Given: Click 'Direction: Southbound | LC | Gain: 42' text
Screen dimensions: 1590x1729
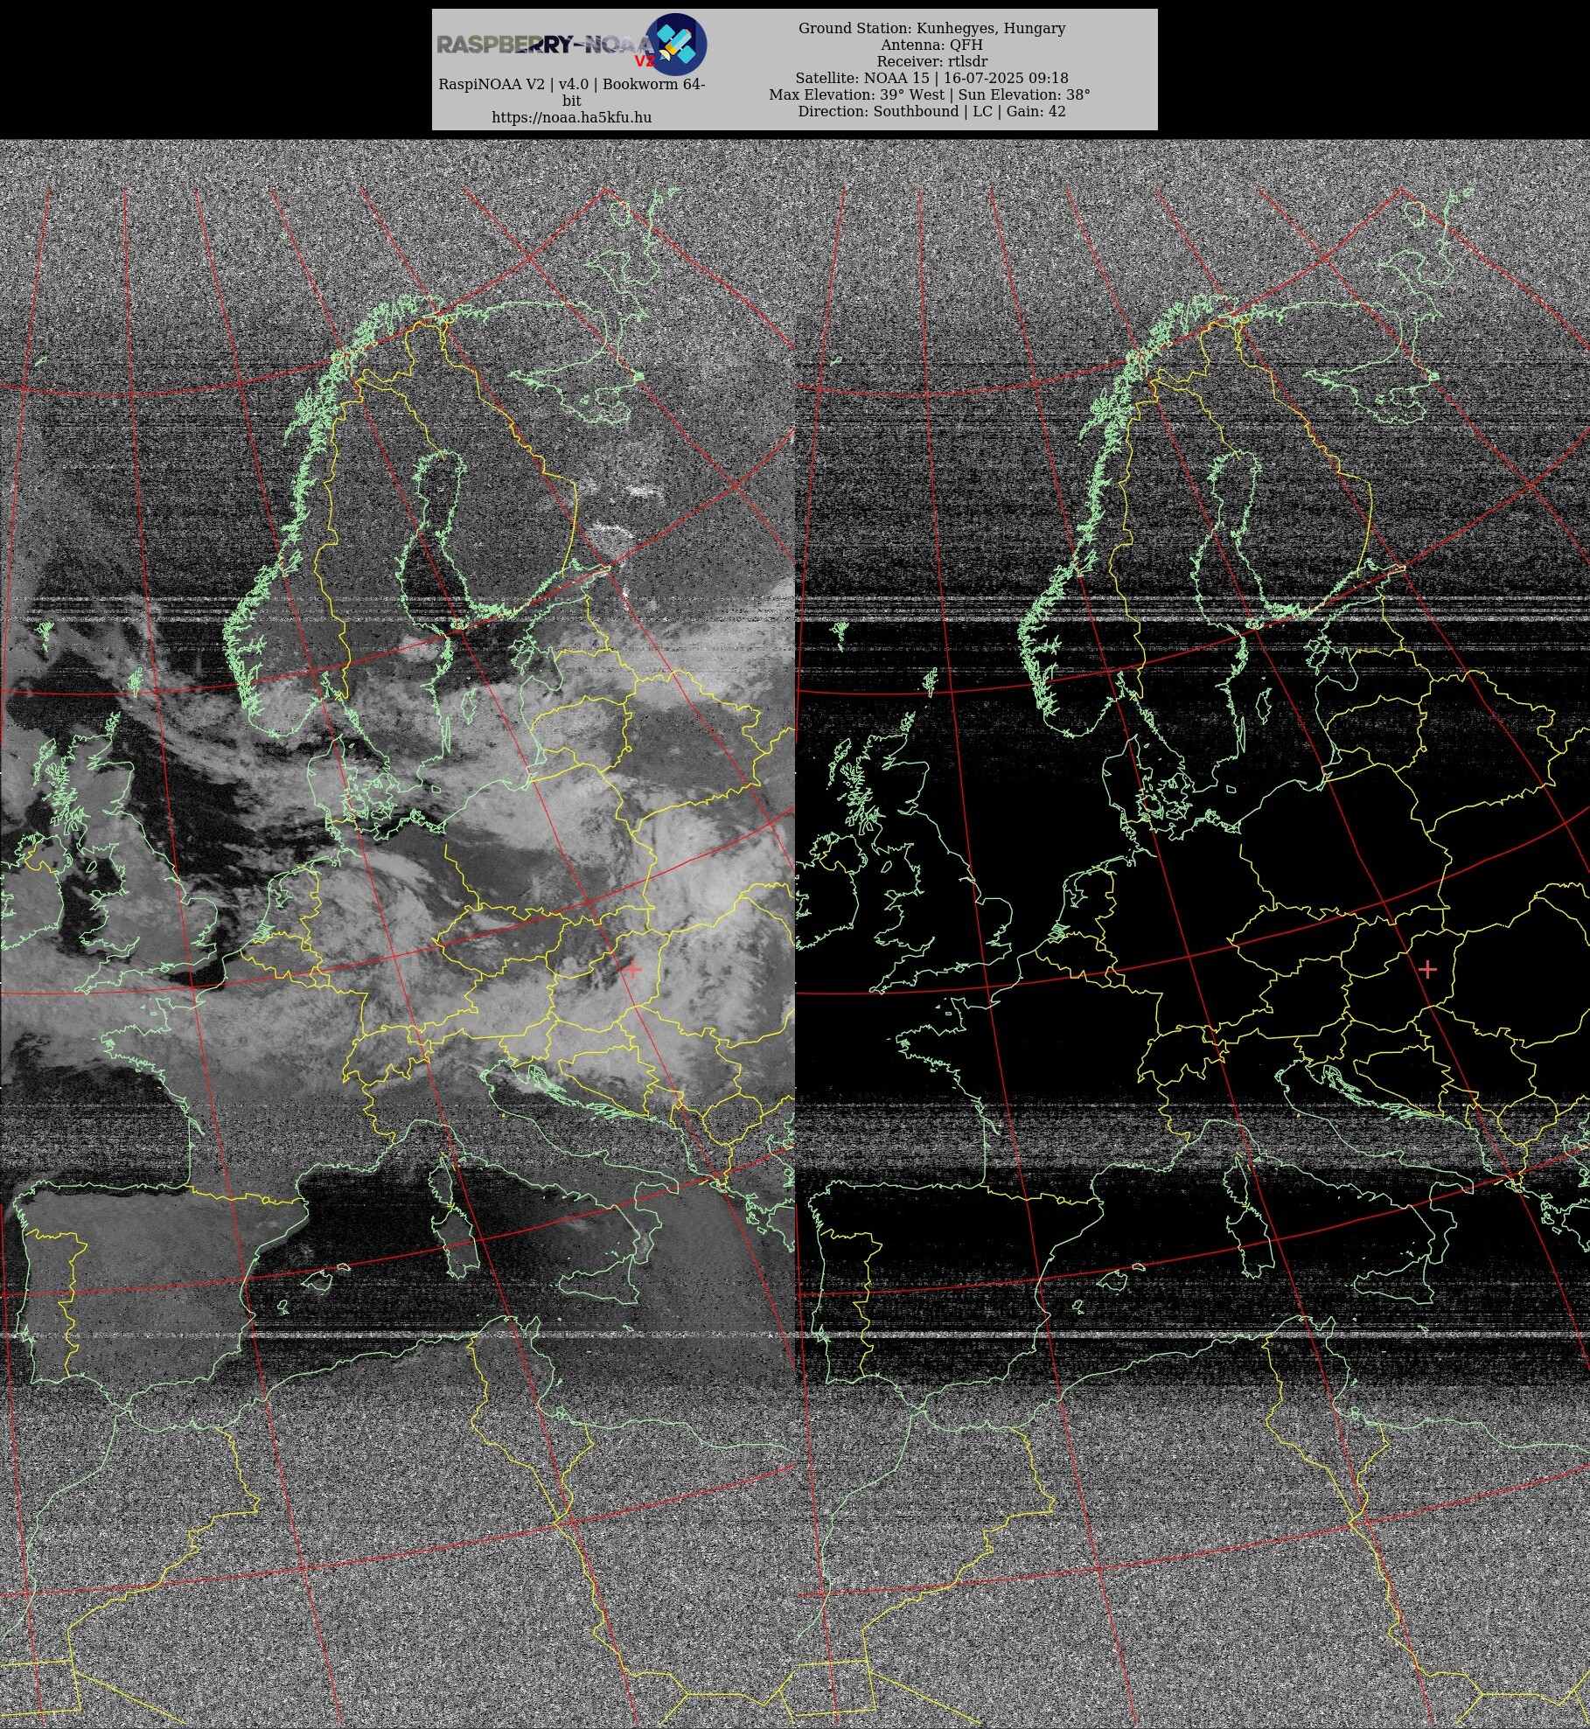Looking at the screenshot, I should 931,111.
